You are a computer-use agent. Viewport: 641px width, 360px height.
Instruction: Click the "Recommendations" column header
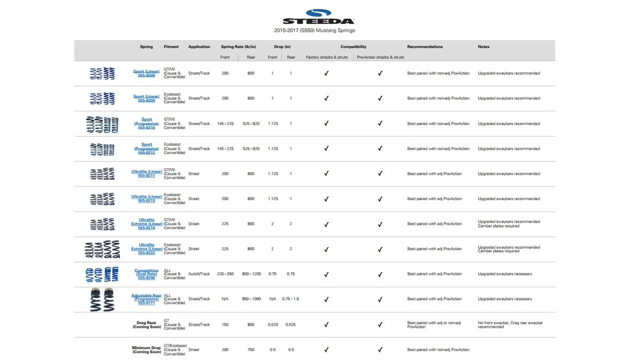coord(425,47)
